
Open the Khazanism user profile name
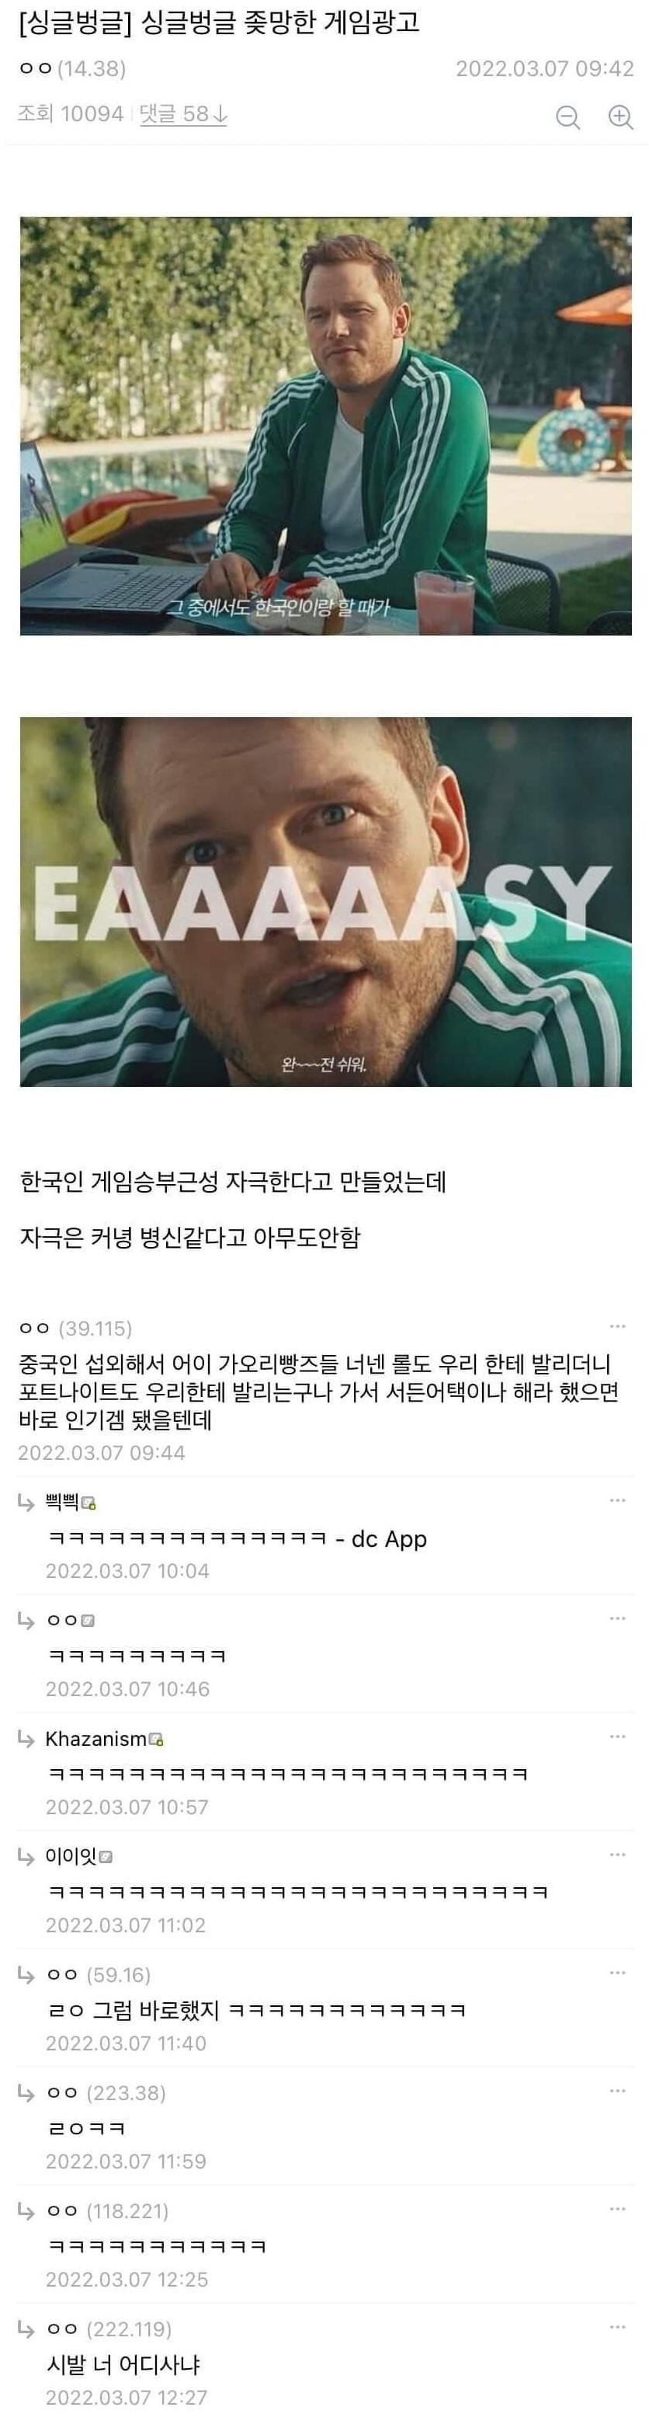click(x=95, y=1739)
